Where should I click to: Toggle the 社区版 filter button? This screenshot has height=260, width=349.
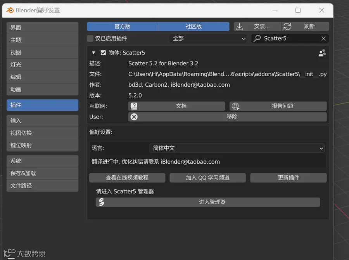pyautogui.click(x=194, y=26)
